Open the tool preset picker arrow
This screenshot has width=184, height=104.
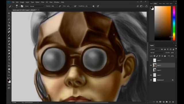(12, 6)
